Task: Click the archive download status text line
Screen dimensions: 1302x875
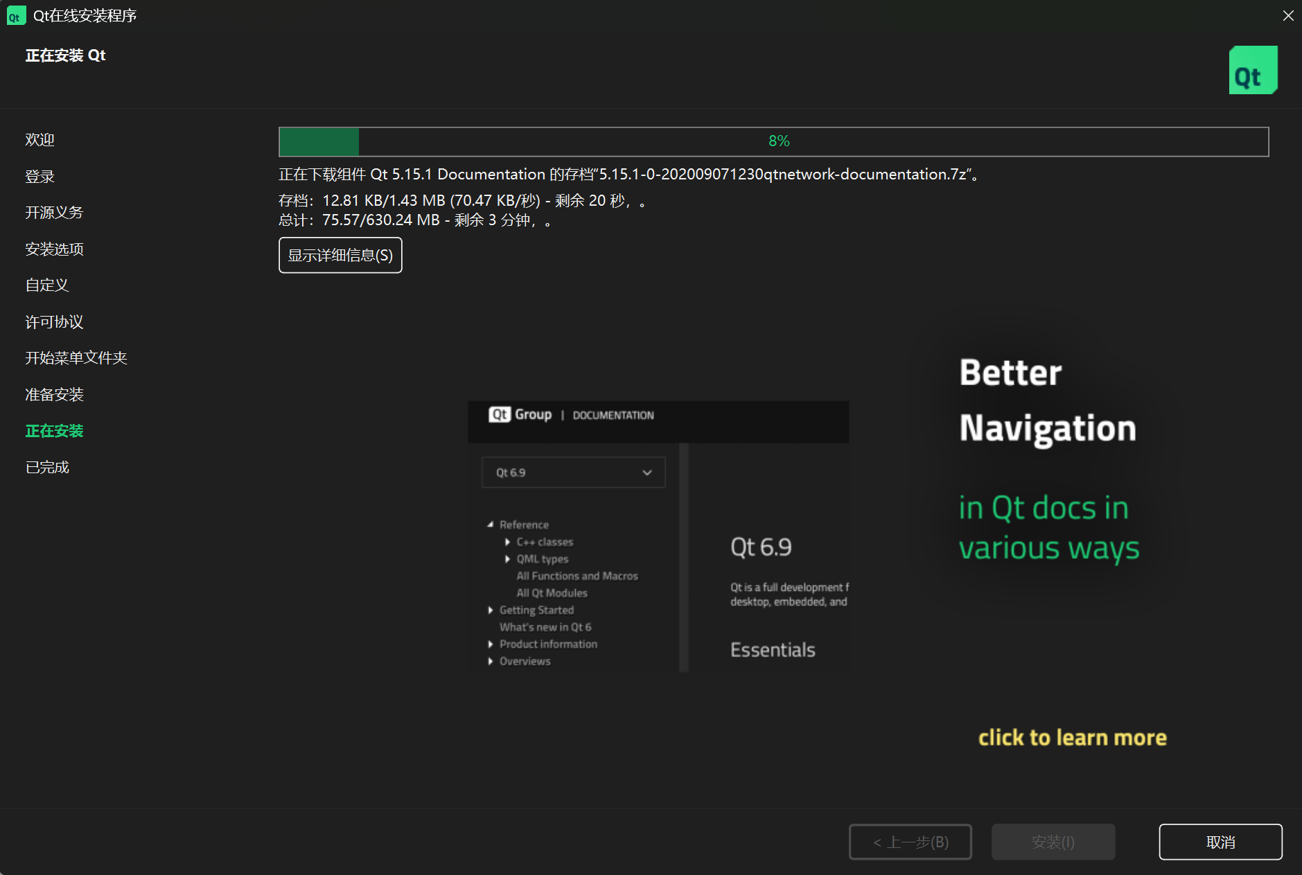Action: [462, 201]
